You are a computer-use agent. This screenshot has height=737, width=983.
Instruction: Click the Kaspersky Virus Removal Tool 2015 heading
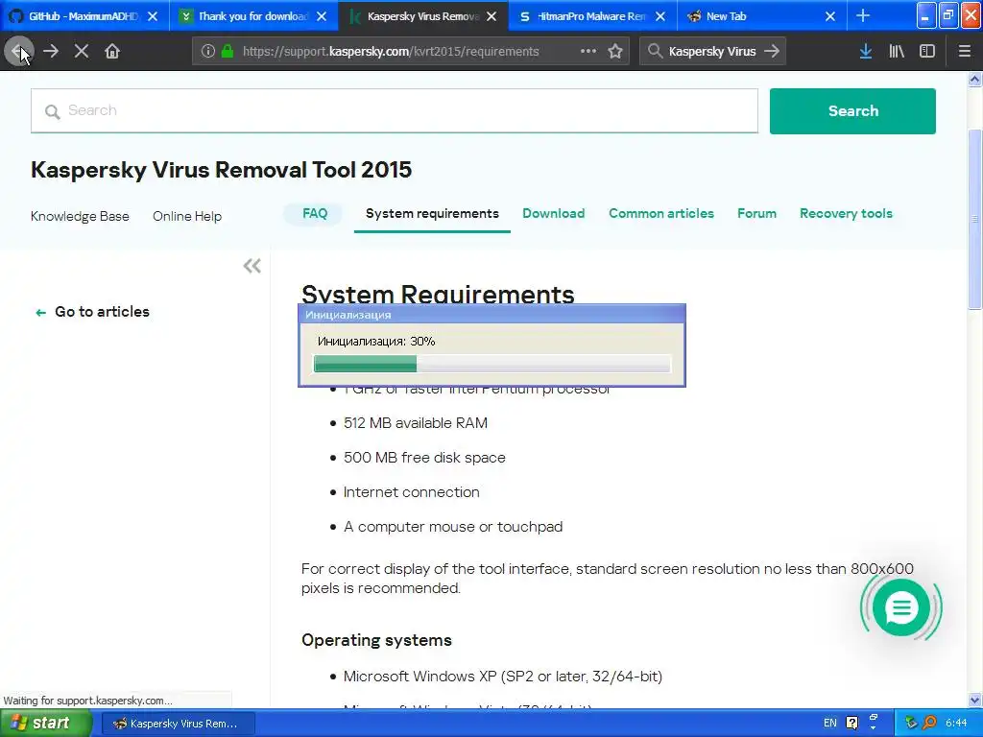click(x=222, y=170)
